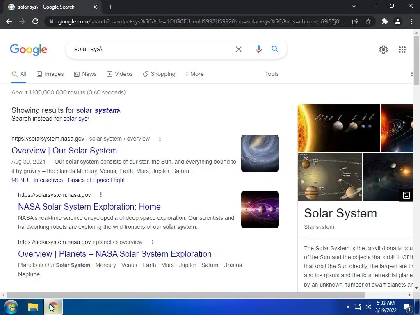Screen dimensions: 420x315
Task: Select the All results tab
Action: (19, 74)
